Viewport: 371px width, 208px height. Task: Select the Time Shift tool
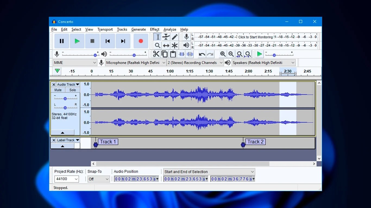[x=166, y=45]
